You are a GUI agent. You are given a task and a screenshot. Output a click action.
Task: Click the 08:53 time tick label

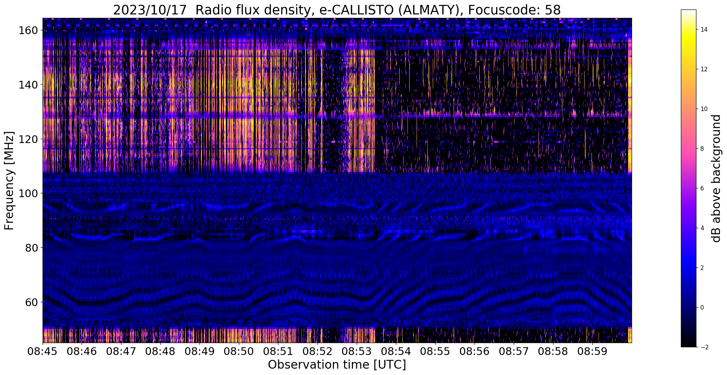pos(357,351)
